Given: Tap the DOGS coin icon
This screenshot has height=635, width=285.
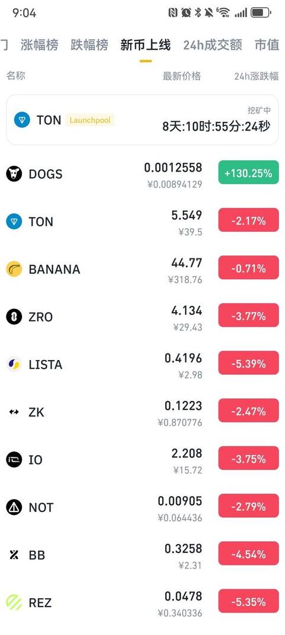Looking at the screenshot, I should click(x=14, y=174).
